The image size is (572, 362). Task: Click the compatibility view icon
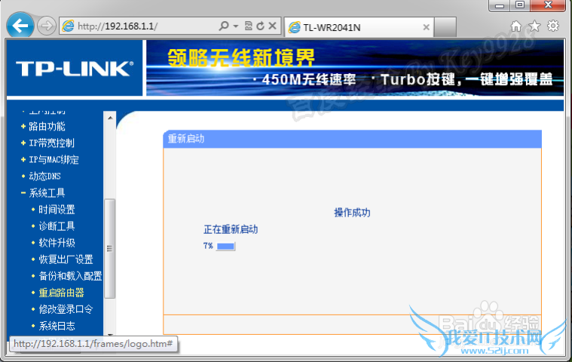249,26
